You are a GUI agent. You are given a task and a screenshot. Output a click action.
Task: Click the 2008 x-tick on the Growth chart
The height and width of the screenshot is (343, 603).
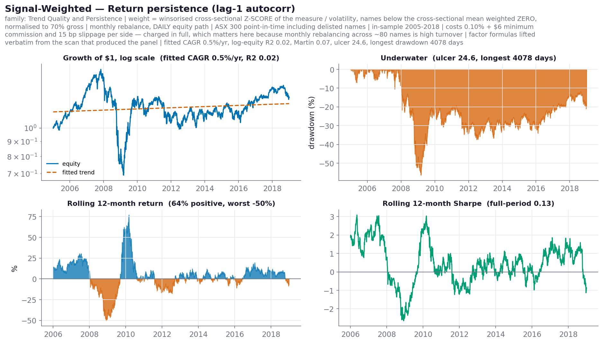coord(104,189)
